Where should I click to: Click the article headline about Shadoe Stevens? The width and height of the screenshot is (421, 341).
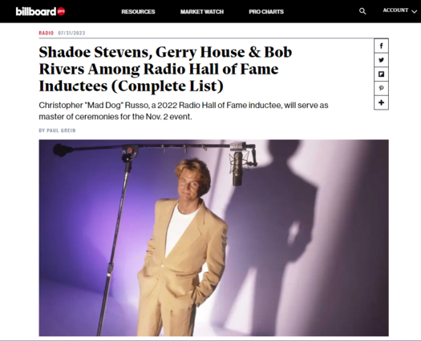click(x=165, y=69)
